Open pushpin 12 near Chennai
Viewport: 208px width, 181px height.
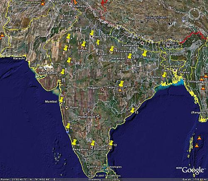tap(111, 143)
